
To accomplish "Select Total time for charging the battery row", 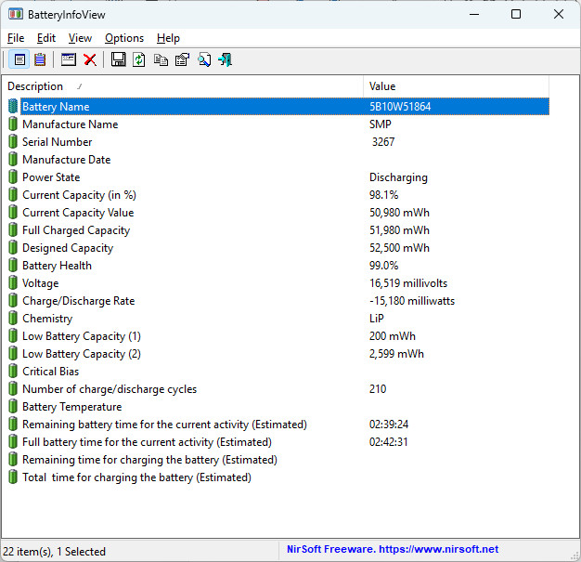I will [278, 477].
